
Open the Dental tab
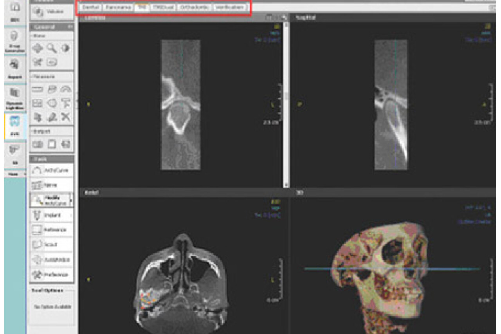click(x=91, y=7)
